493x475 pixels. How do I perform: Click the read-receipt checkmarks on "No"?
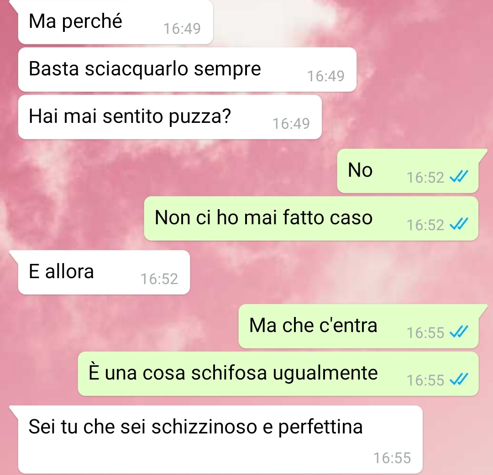point(459,176)
